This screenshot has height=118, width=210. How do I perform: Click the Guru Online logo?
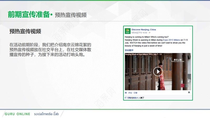coord(17,114)
